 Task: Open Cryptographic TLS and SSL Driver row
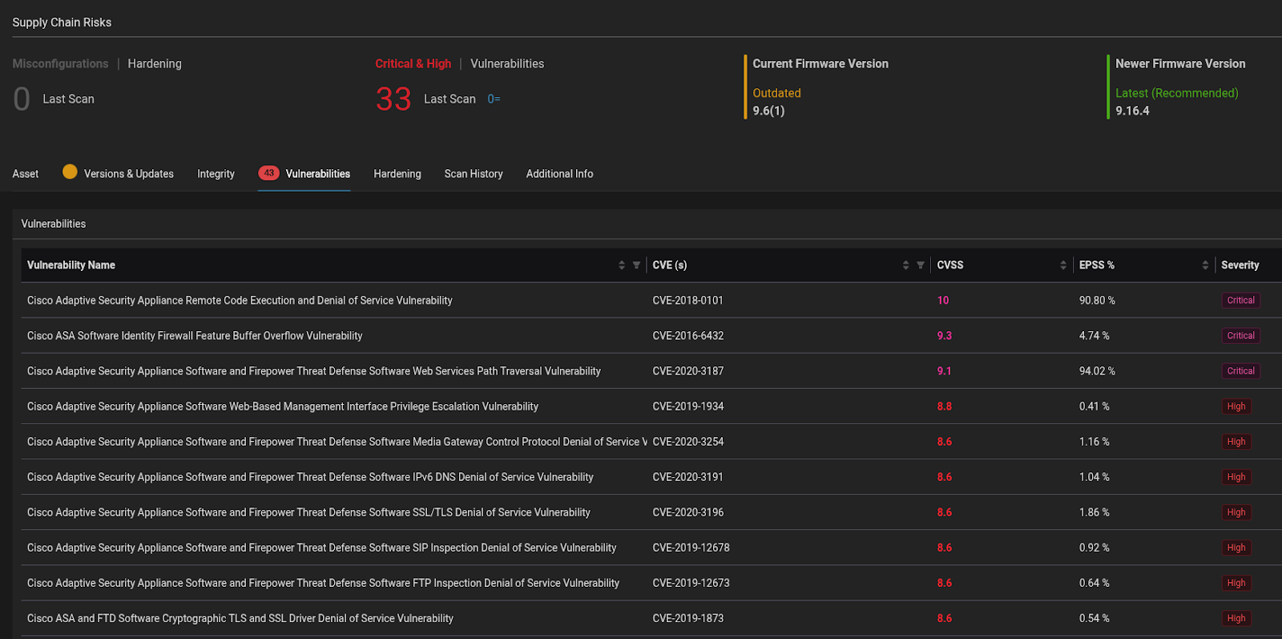coord(240,618)
